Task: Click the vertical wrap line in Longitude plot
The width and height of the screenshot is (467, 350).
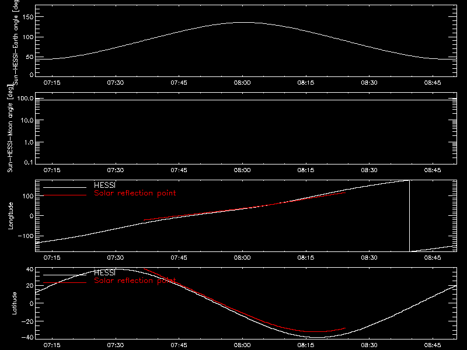Action: tap(410, 216)
